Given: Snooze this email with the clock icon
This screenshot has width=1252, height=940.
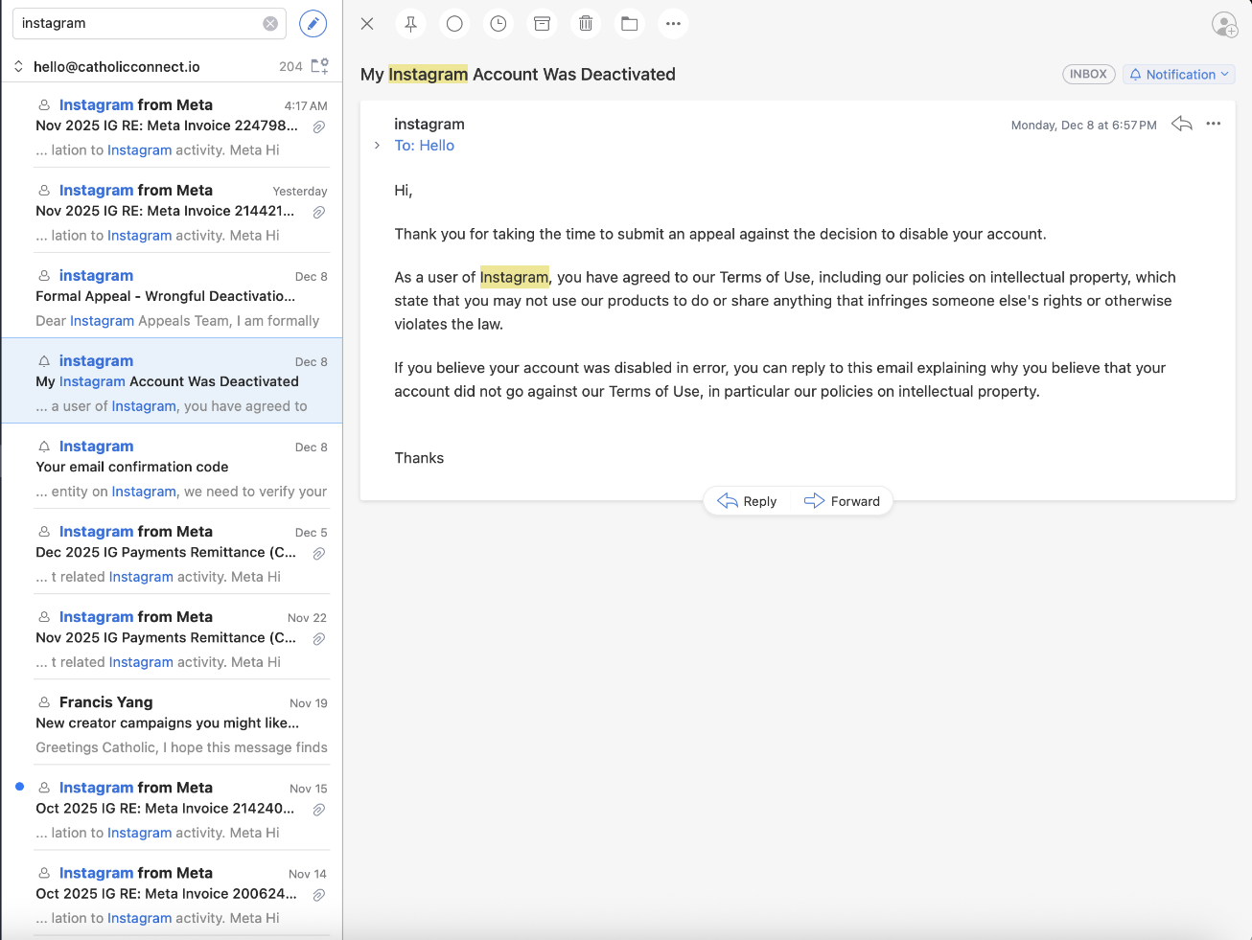Looking at the screenshot, I should click(498, 23).
